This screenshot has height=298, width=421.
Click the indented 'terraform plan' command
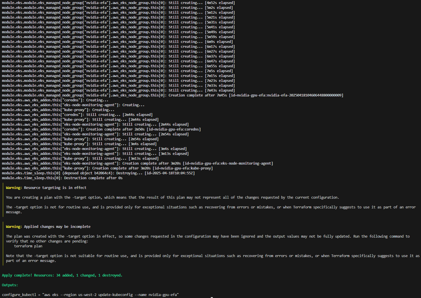point(28,246)
